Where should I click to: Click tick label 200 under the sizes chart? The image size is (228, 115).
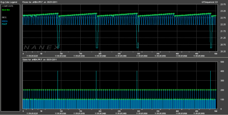point(100,111)
